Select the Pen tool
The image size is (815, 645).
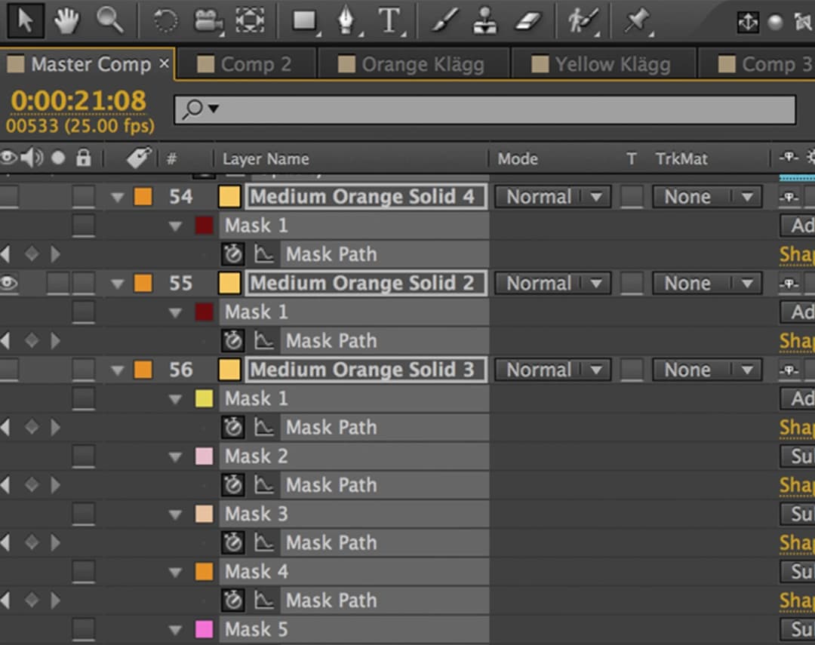click(x=346, y=21)
